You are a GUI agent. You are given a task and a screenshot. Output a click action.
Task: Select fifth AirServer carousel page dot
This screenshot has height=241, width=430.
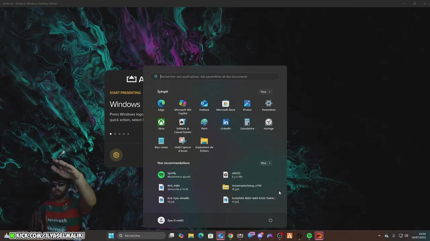click(128, 134)
